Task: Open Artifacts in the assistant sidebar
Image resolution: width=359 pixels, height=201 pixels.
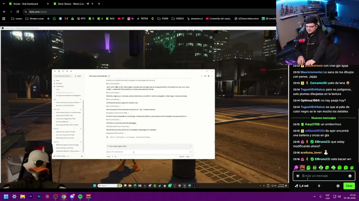Action: pos(59,83)
